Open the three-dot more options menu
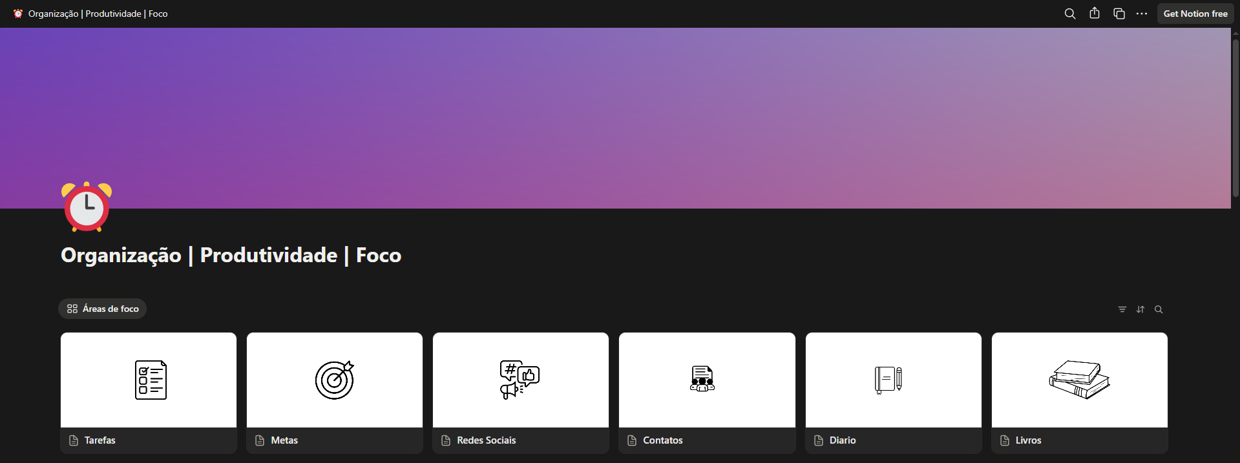This screenshot has height=463, width=1240. [1142, 14]
